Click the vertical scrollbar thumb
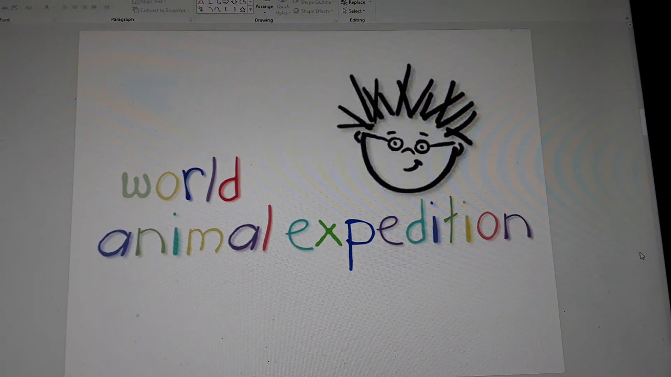This screenshot has height=377, width=671. tap(644, 121)
